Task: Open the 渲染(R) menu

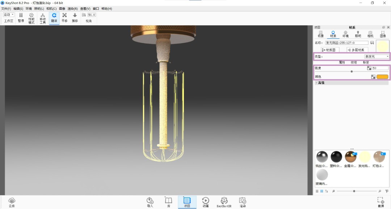Action: (x=73, y=9)
